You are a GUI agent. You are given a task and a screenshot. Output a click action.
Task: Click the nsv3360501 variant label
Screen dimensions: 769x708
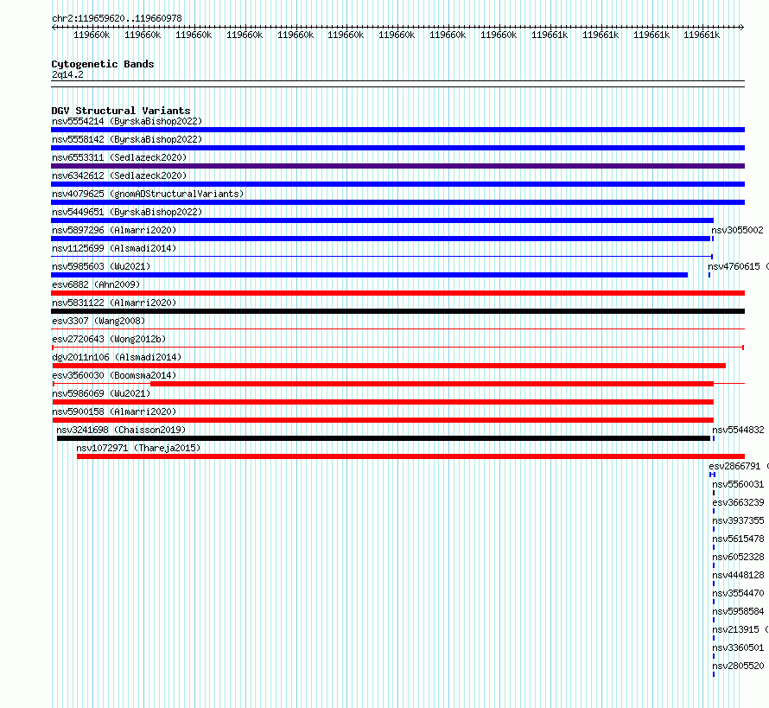pos(738,647)
